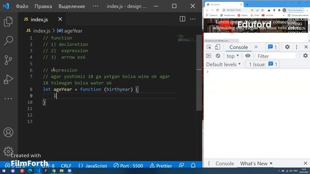The height and width of the screenshot is (174, 310).
Task: Click the split editor right icon
Action: (x=183, y=19)
